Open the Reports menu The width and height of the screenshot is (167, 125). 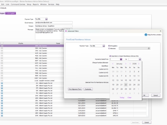36,4
